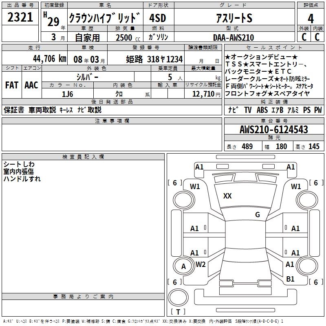Click exterior grade C under 外装

(304, 37)
